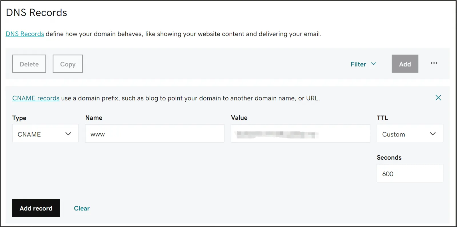
Task: Close the CNAME record form
Action: (x=438, y=98)
